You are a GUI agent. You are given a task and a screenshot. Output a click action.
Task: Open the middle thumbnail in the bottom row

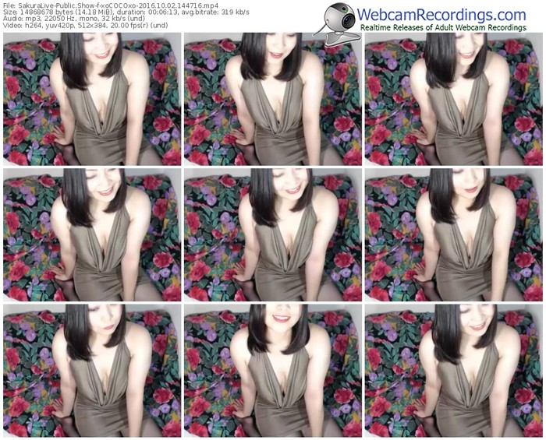(273, 371)
